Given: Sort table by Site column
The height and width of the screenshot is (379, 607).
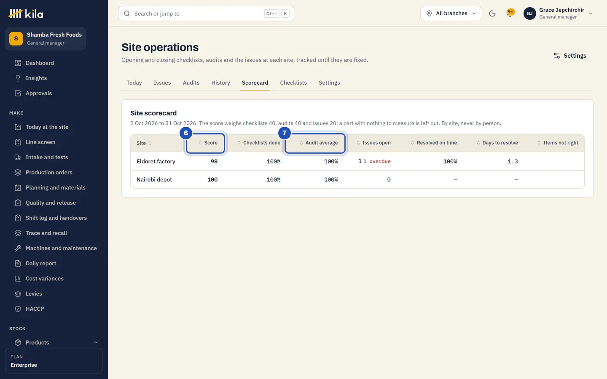Looking at the screenshot, I should (144, 143).
